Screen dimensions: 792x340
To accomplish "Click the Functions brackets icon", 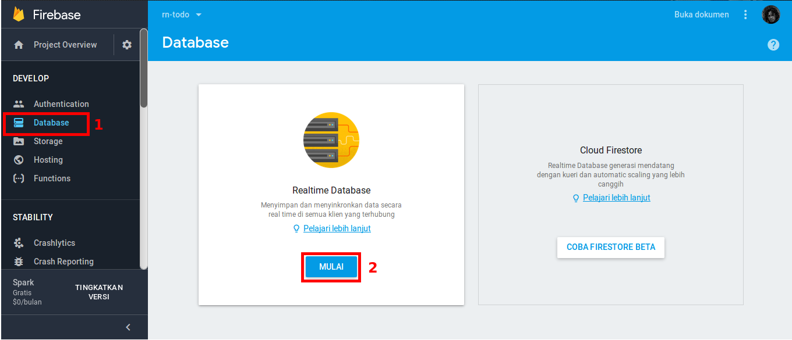I will coord(19,178).
